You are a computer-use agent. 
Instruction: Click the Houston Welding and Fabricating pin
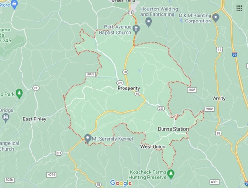point(149,22)
